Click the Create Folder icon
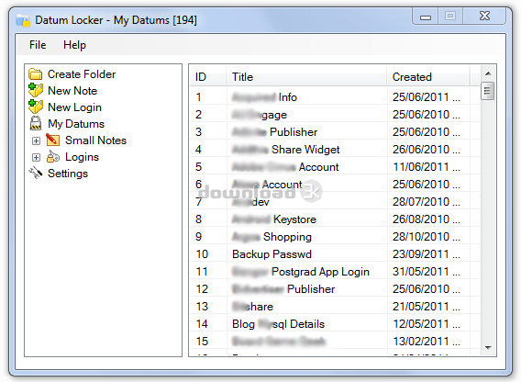Viewport: 521px width, 382px height. point(35,74)
